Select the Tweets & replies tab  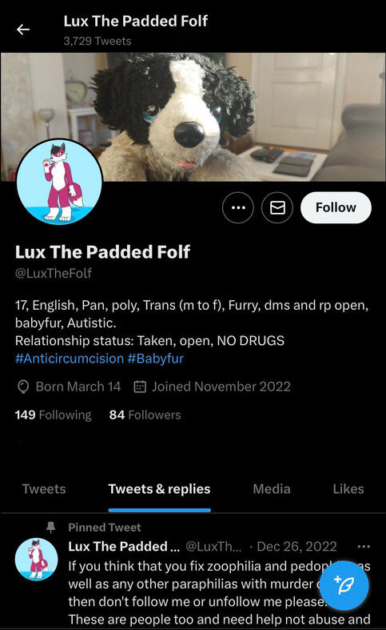pyautogui.click(x=159, y=489)
